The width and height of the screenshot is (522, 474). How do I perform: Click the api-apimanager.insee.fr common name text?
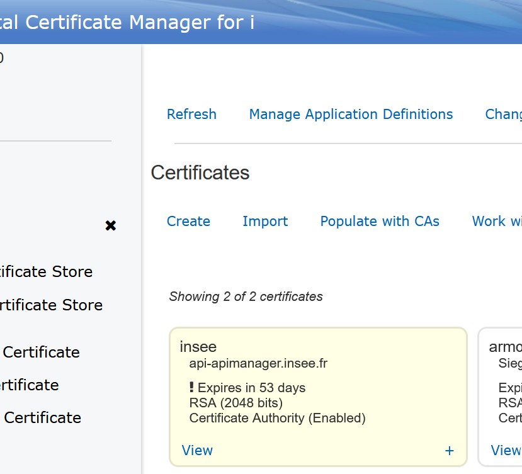[258, 363]
